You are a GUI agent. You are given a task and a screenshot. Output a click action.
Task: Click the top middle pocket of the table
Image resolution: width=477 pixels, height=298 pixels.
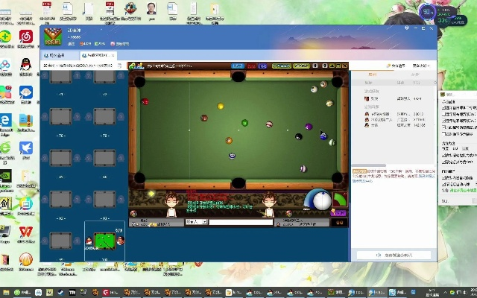pyautogui.click(x=238, y=76)
